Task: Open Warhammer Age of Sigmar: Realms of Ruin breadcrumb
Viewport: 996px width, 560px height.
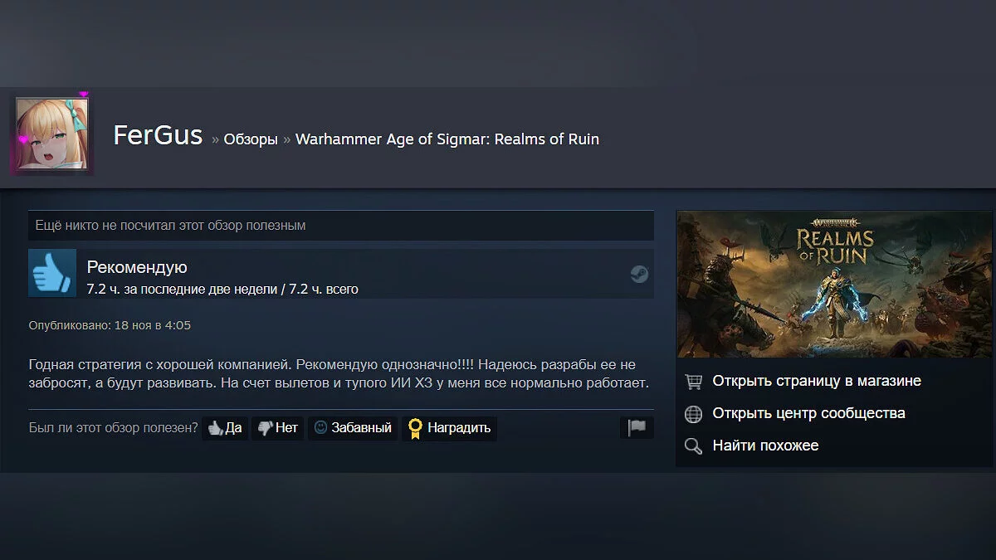Action: 447,139
